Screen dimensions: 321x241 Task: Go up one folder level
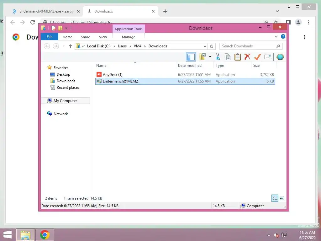[x=71, y=46]
